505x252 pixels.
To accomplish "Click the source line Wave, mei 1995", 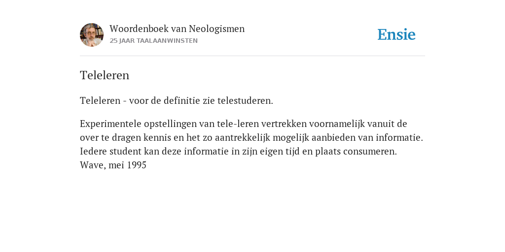I will 113,165.
